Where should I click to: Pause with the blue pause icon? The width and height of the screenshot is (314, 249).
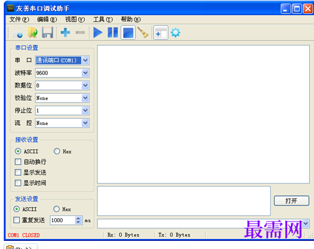113,33
